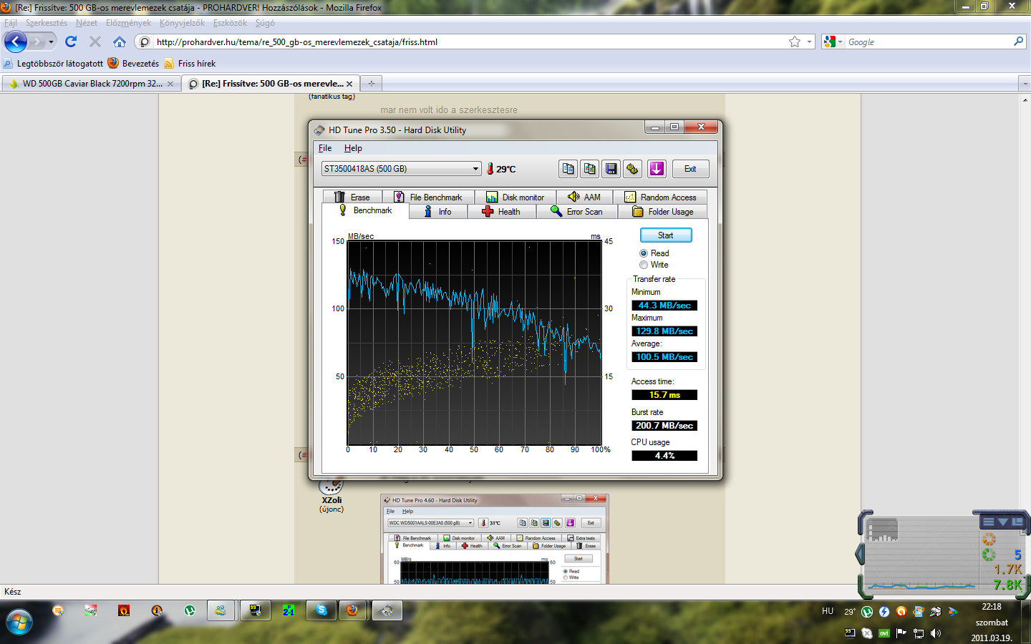Open the Disk monitor tab

point(515,197)
